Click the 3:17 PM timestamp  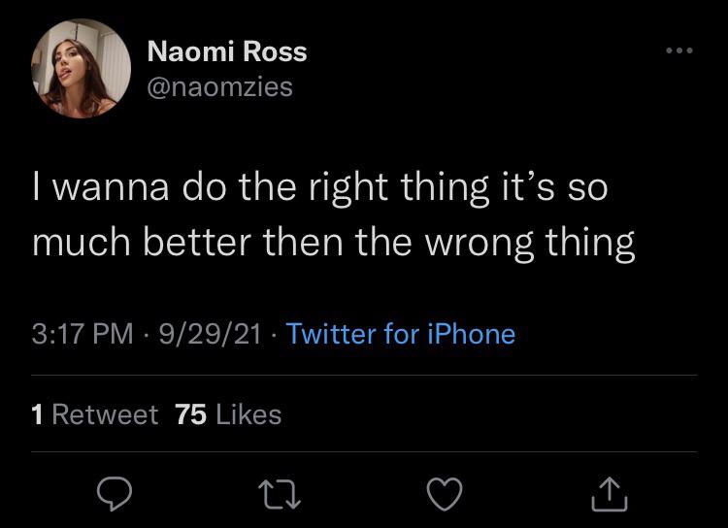tap(83, 334)
